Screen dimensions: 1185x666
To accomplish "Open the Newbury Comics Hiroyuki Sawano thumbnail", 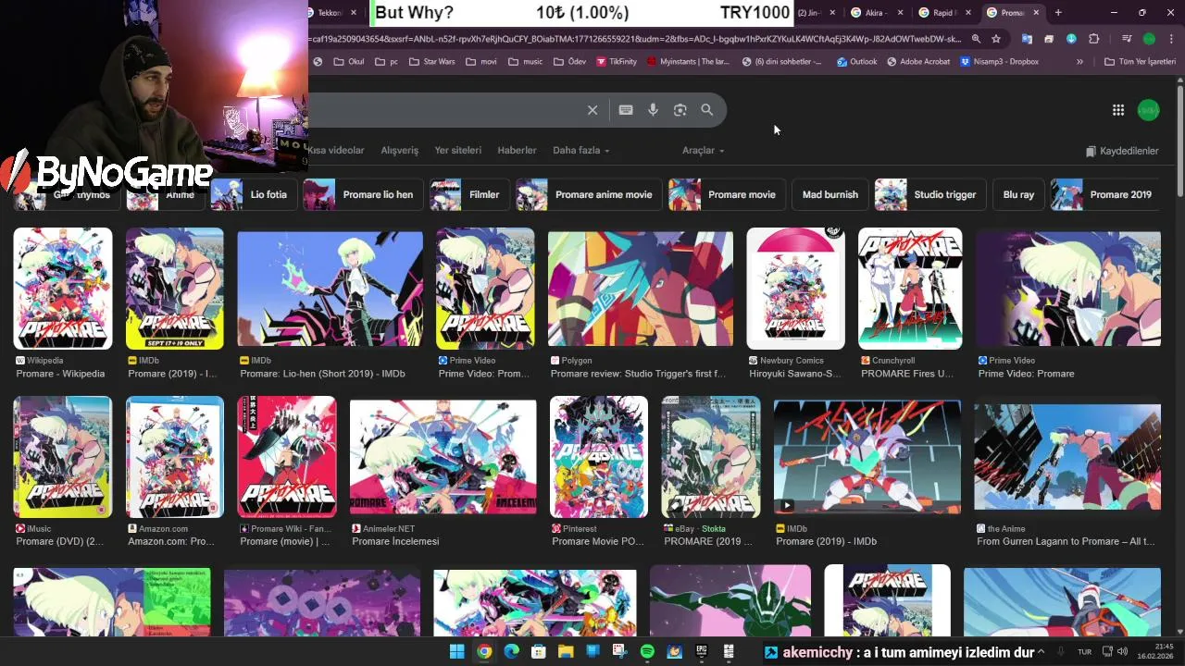I will pos(796,289).
